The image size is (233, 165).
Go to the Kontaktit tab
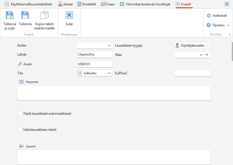87,4
